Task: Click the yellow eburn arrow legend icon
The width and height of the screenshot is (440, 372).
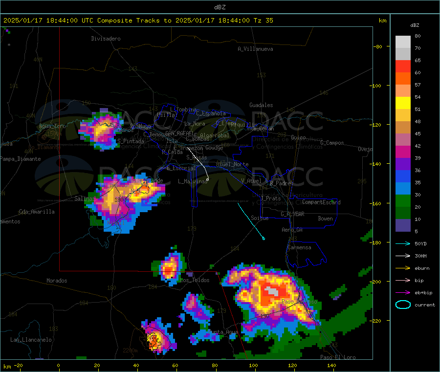Action: tap(403, 268)
